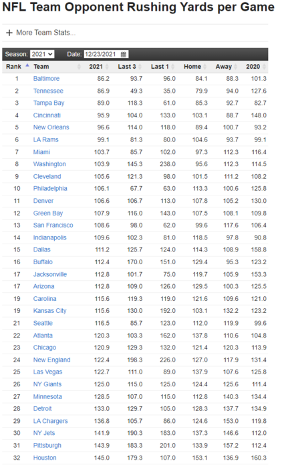
Task: Click sort arrows beside the Home header
Action: pos(205,67)
